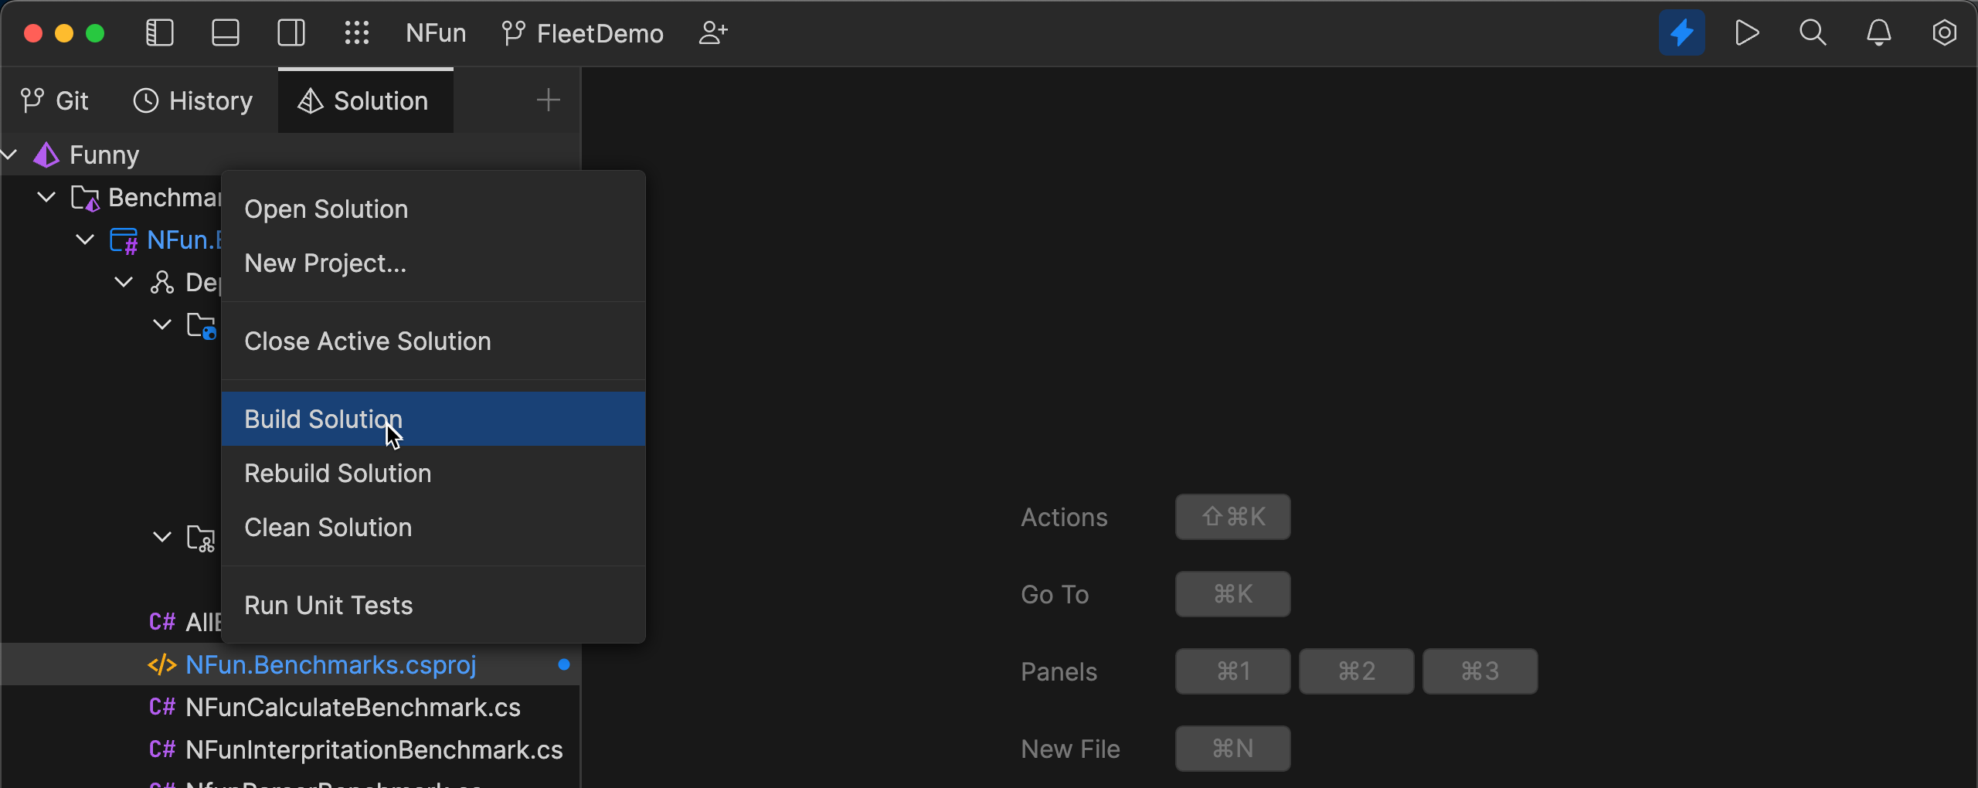Collapse the Funny solution node
The image size is (1978, 788).
click(10, 155)
